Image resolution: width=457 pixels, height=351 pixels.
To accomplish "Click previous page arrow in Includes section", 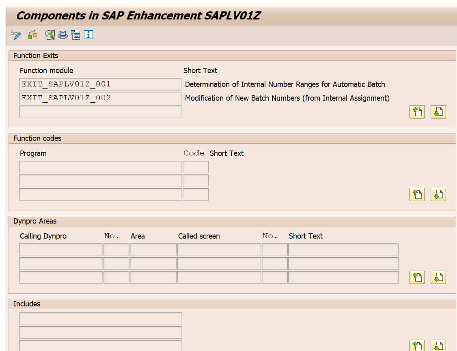I will (x=418, y=345).
